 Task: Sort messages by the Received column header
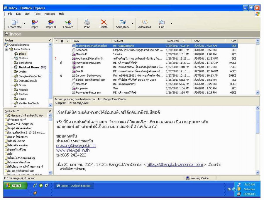click(x=178, y=41)
